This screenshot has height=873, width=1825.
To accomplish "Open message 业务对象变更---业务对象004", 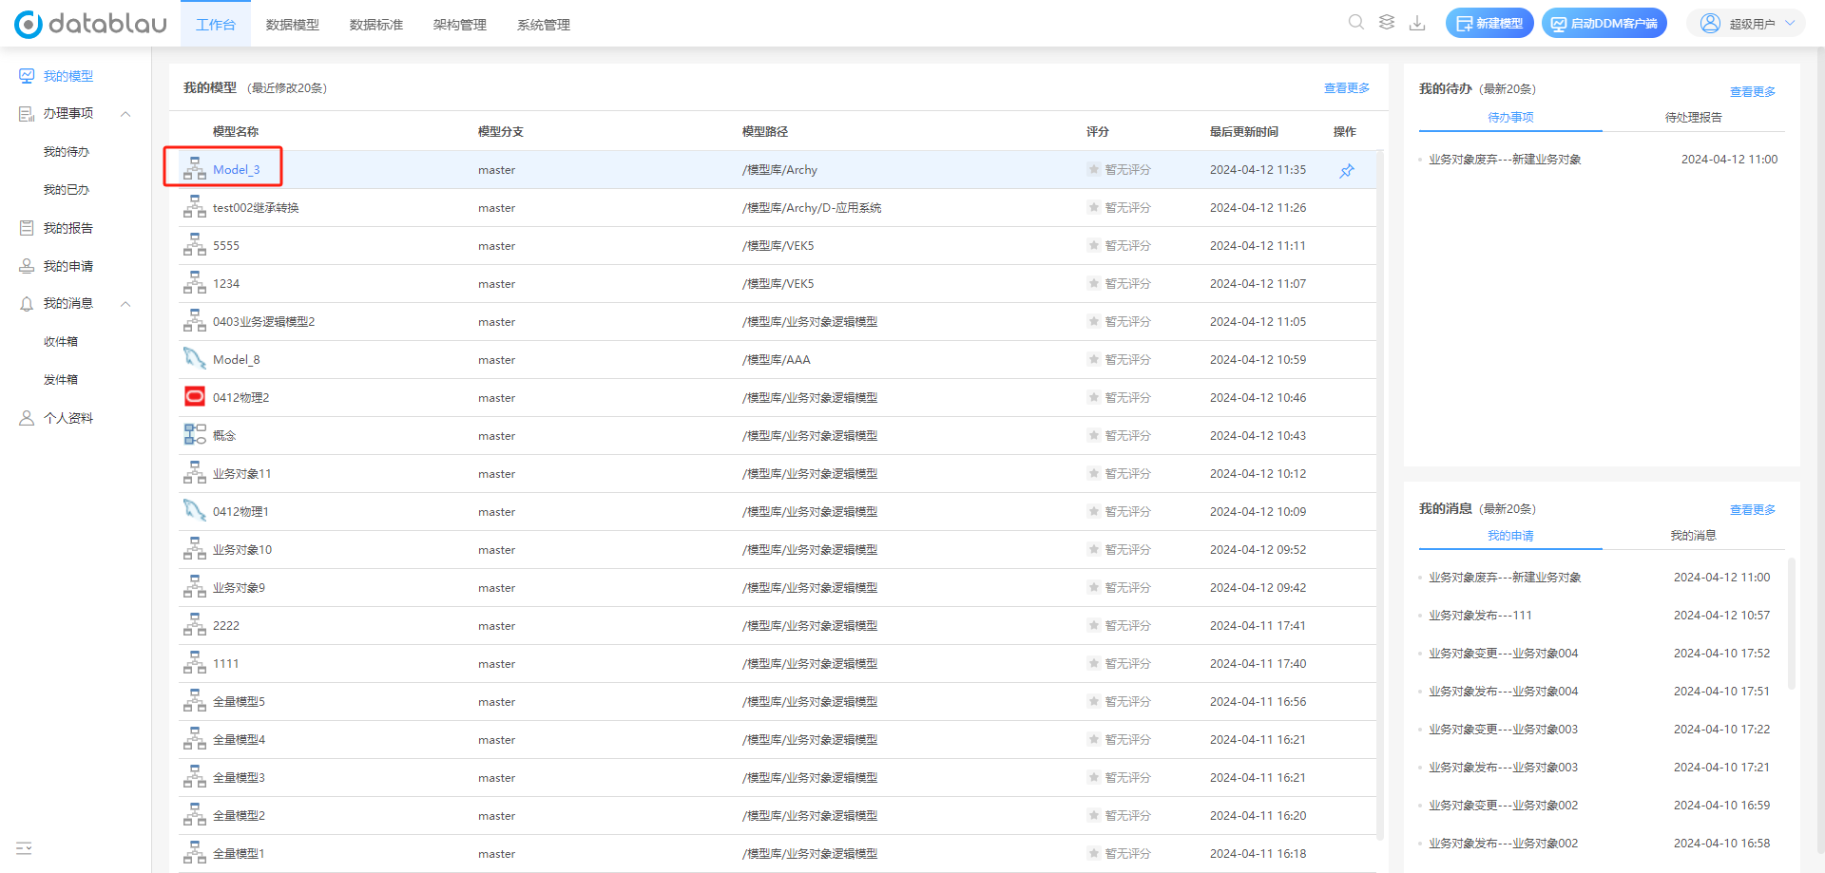I will tap(1503, 654).
